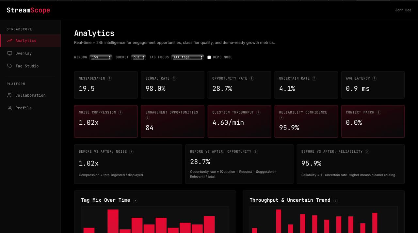The width and height of the screenshot is (418, 233).
Task: Click the 4.60/min question throughput value
Action: [x=228, y=123]
